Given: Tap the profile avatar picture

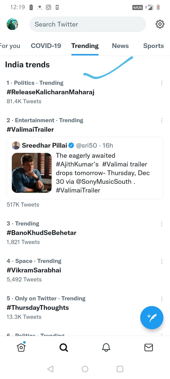Looking at the screenshot, I should pos(12,24).
